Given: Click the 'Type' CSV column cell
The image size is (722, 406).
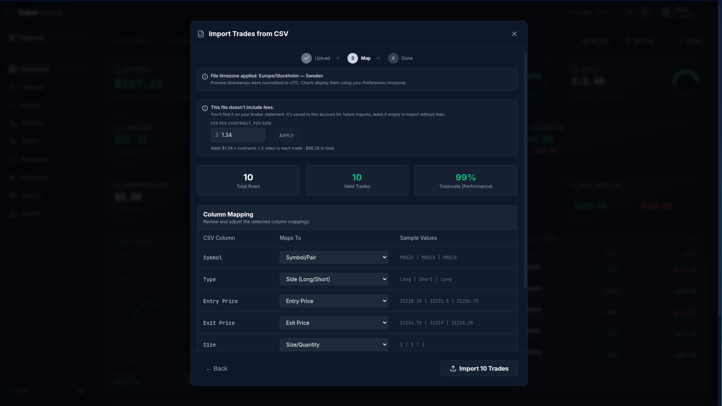Looking at the screenshot, I should click(x=209, y=279).
